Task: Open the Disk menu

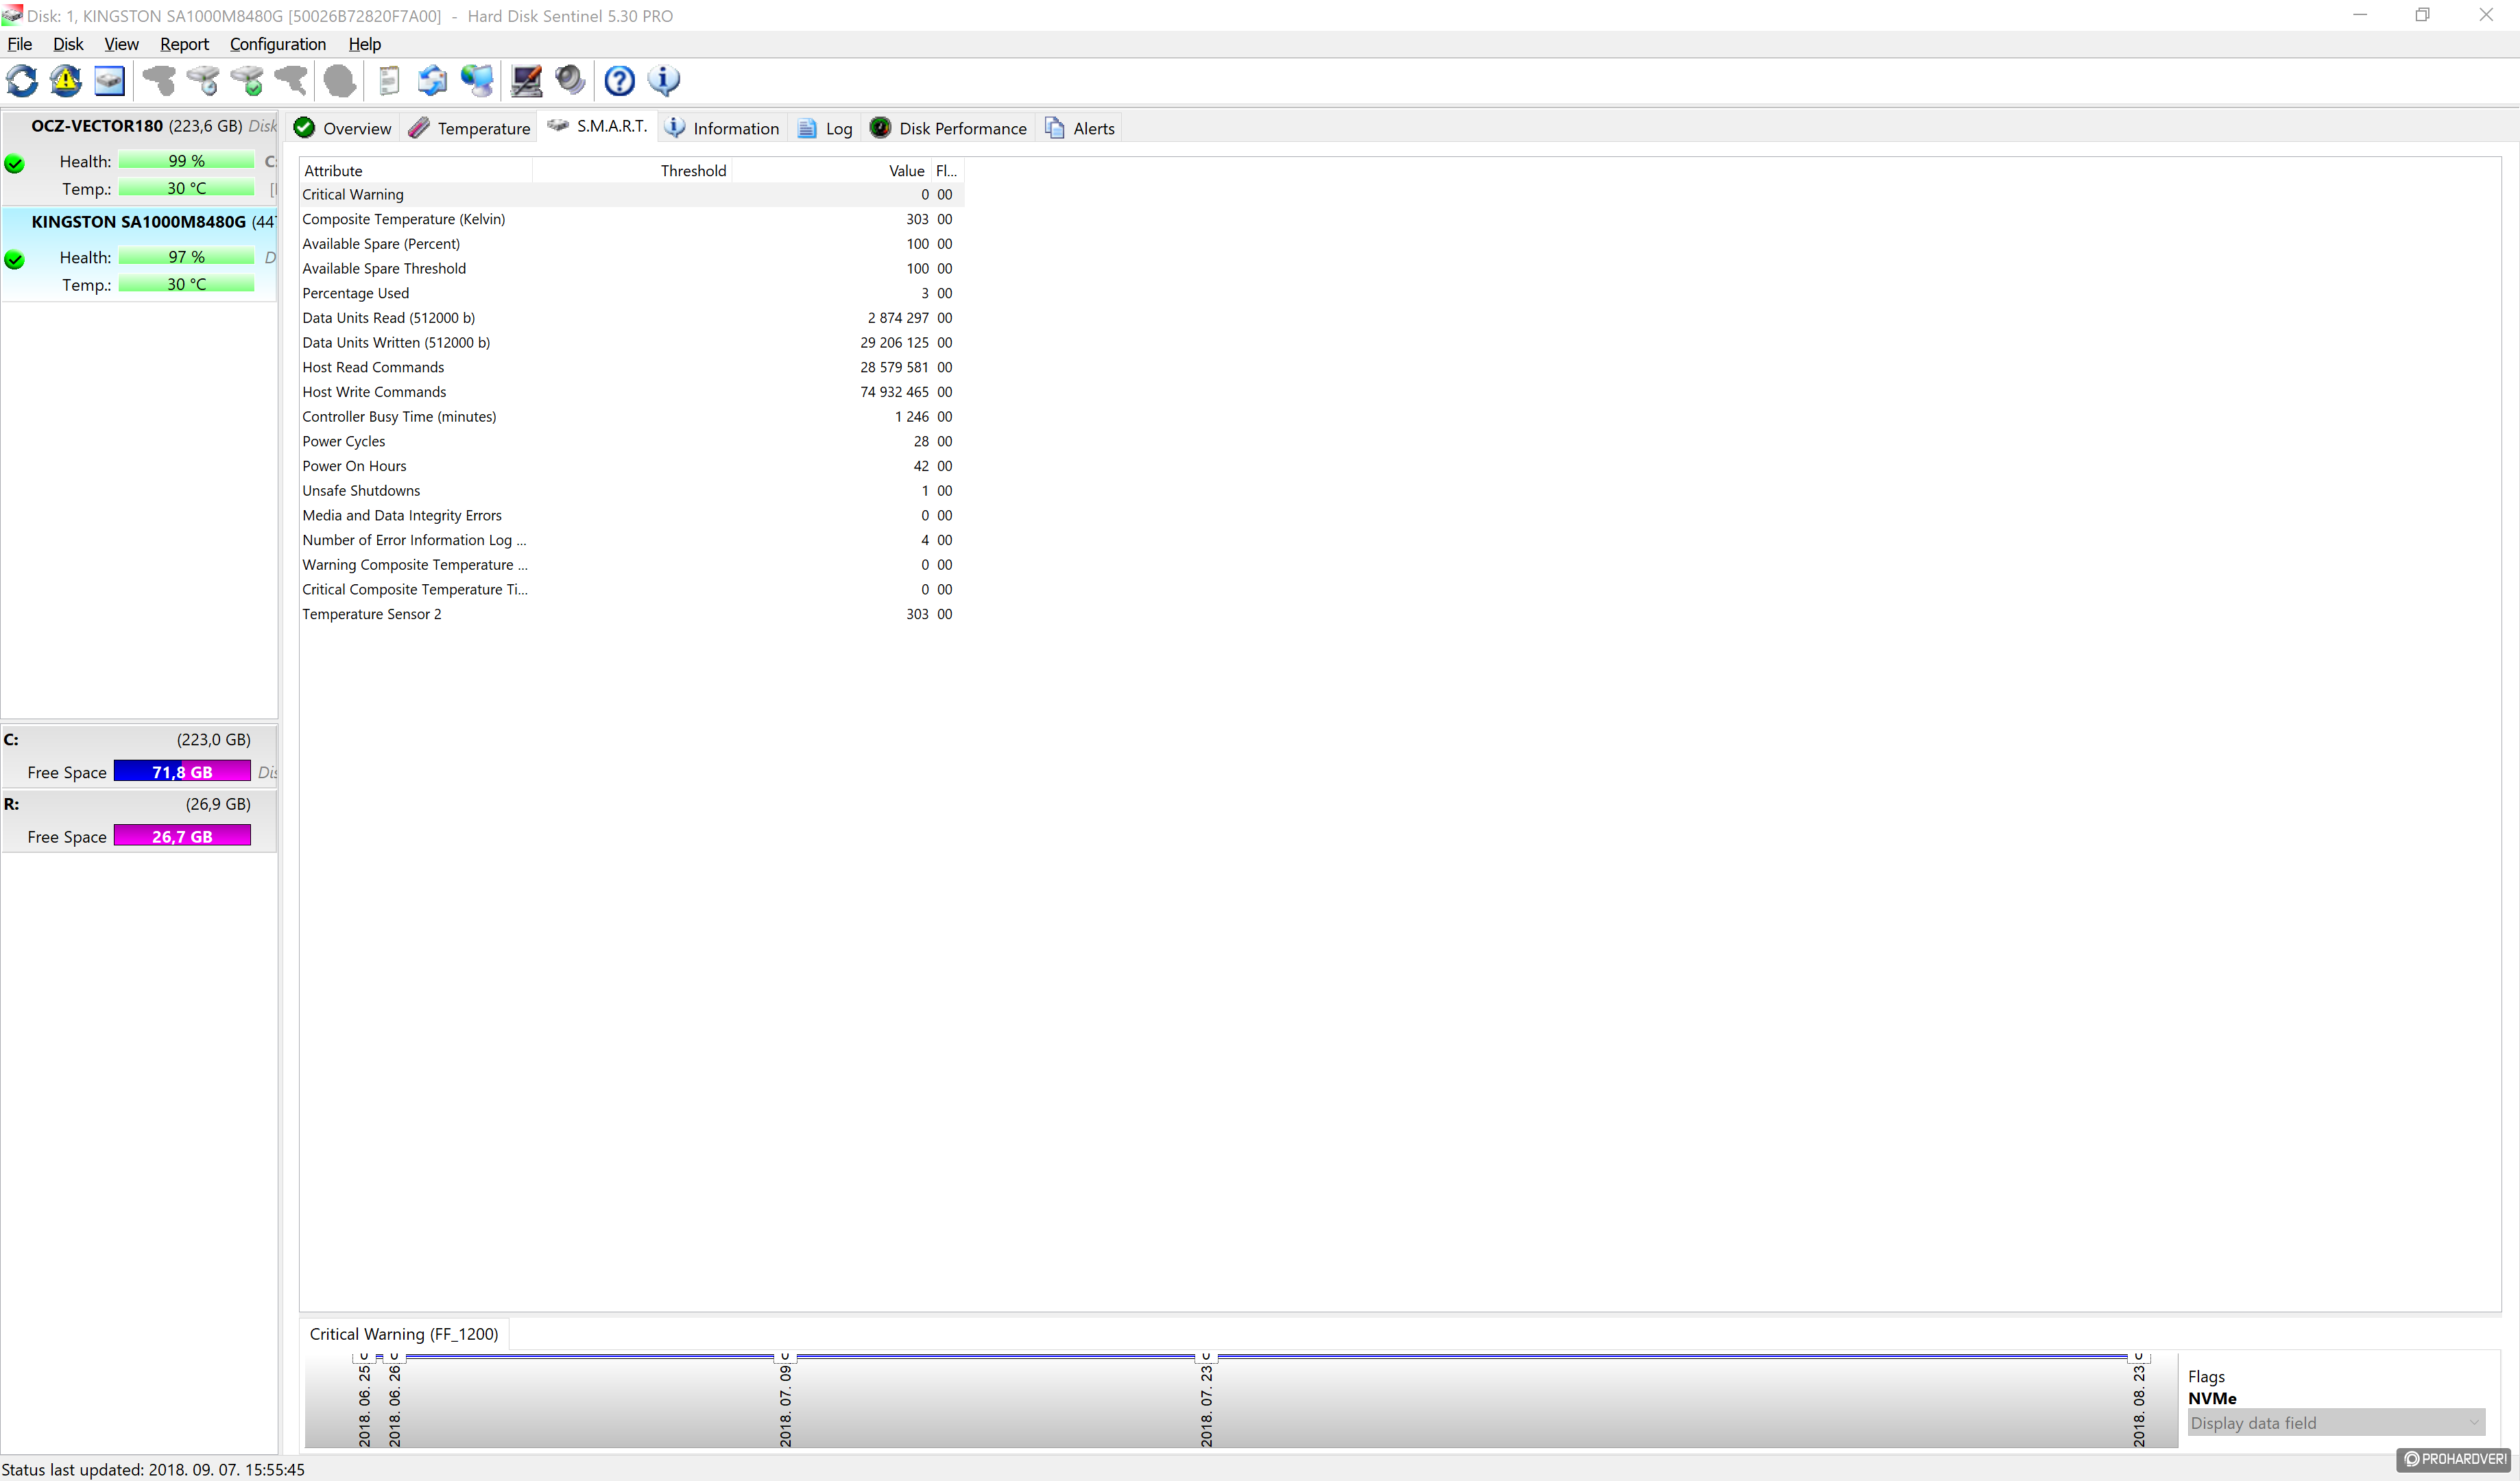Action: click(68, 44)
